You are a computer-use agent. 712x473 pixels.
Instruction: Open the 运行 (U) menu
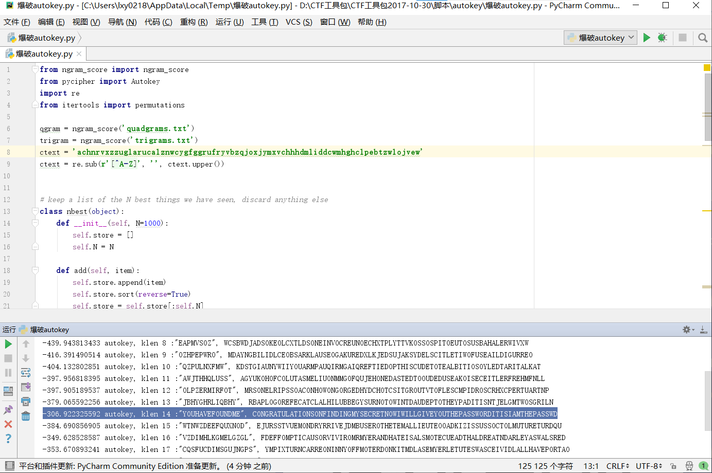click(230, 22)
